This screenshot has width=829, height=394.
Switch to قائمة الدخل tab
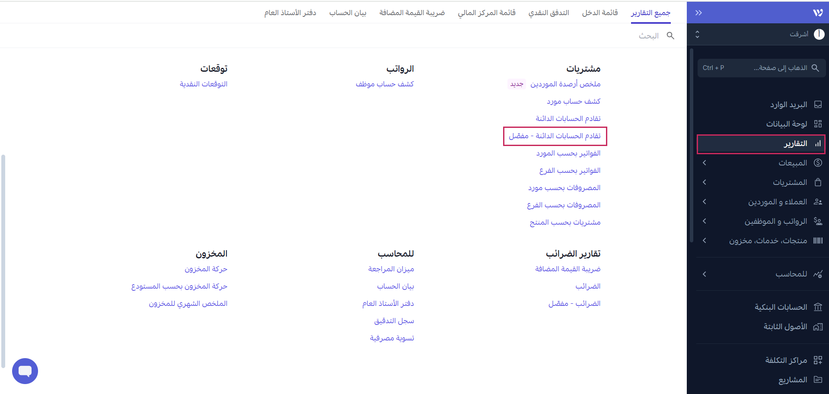pyautogui.click(x=600, y=13)
